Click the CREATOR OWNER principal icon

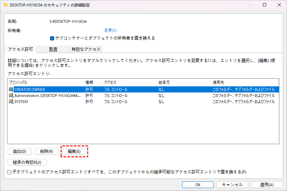(x=11, y=89)
